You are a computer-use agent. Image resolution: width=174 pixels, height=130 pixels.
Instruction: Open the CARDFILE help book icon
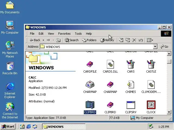(x=90, y=64)
